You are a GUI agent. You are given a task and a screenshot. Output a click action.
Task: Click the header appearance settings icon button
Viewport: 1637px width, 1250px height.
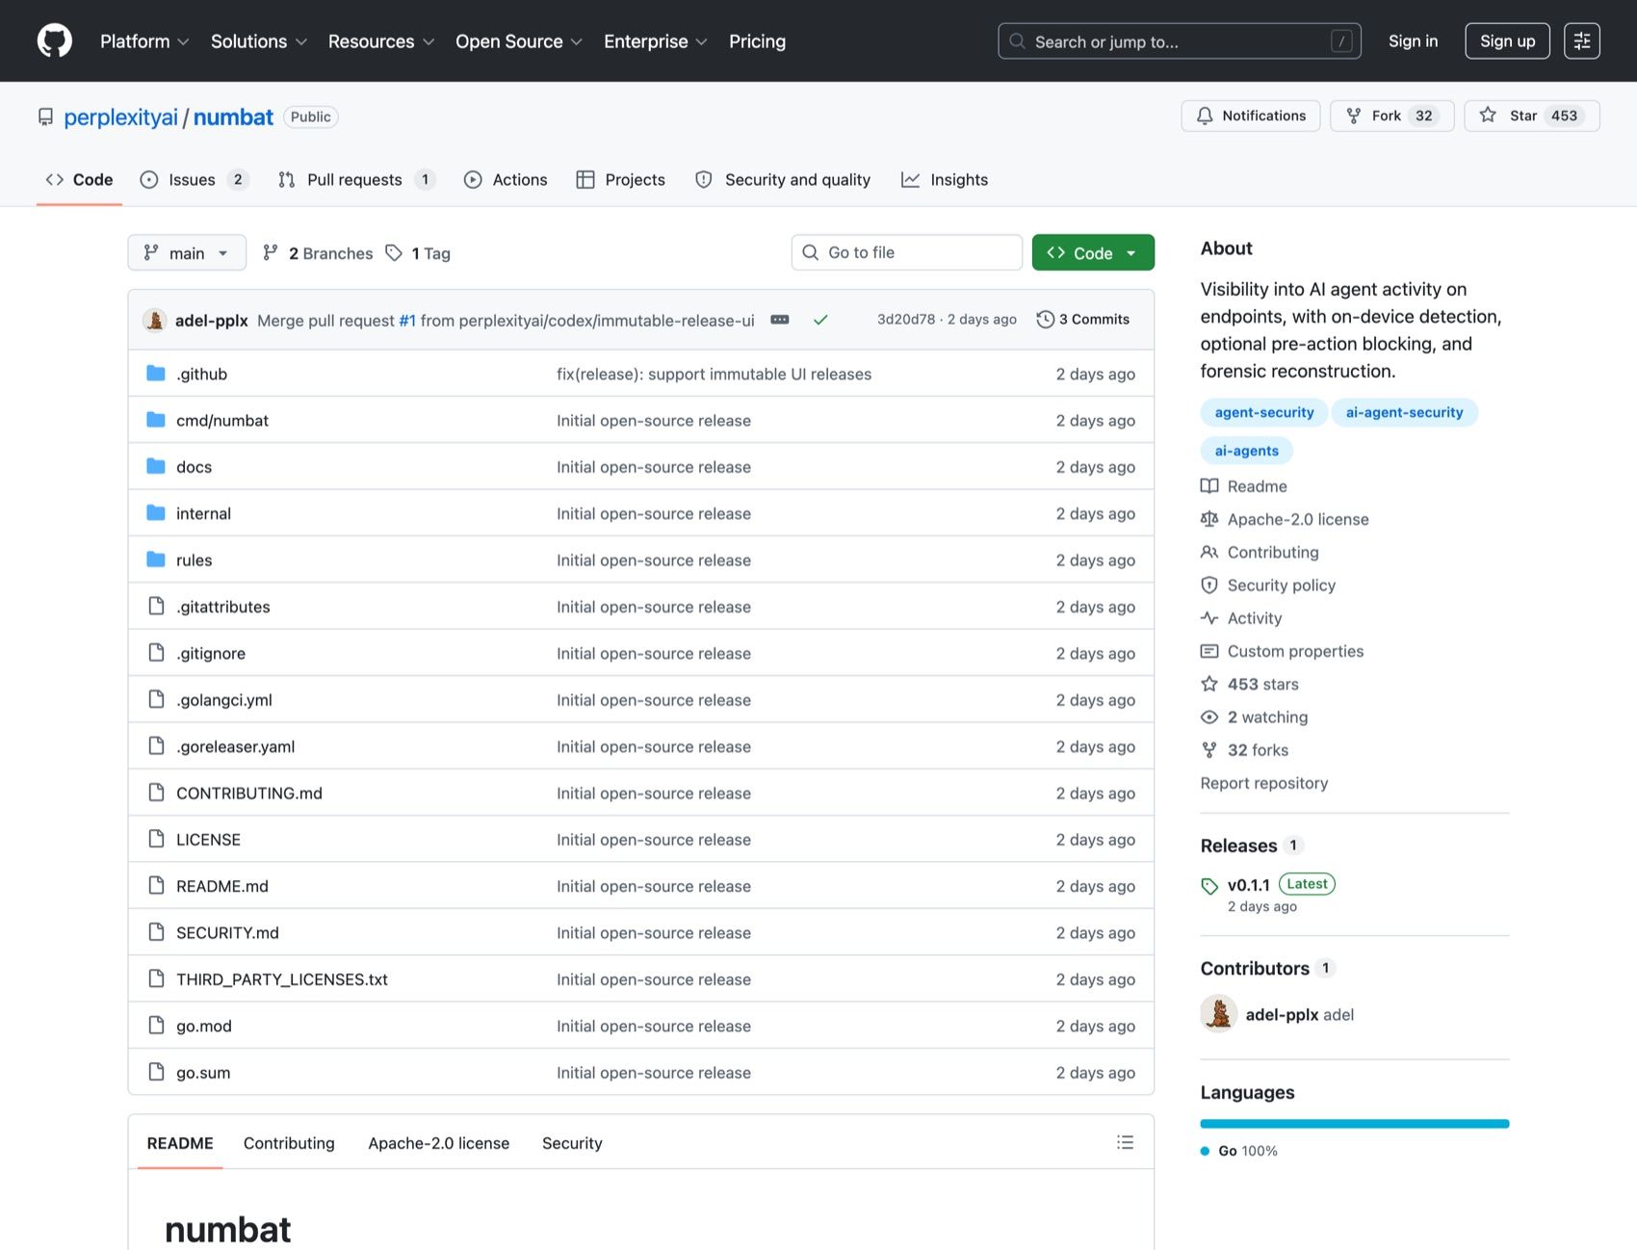[1581, 41]
